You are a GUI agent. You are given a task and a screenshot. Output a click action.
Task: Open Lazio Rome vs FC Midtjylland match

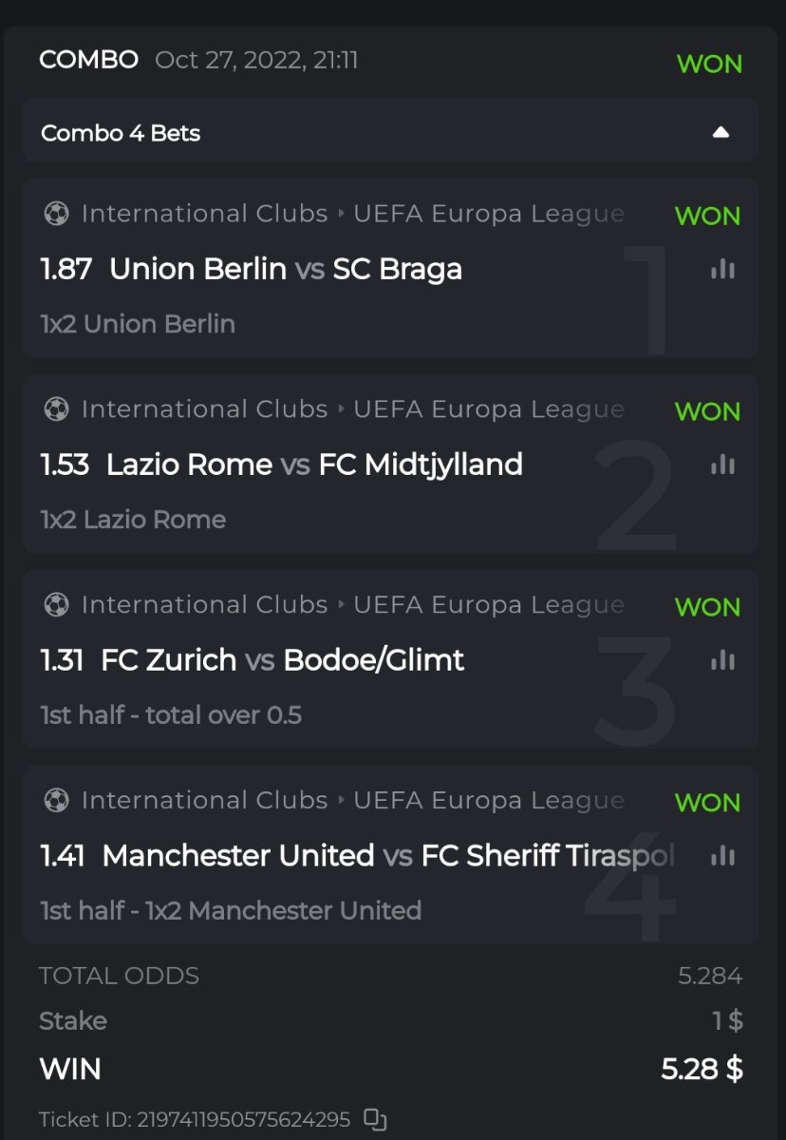pyautogui.click(x=313, y=465)
